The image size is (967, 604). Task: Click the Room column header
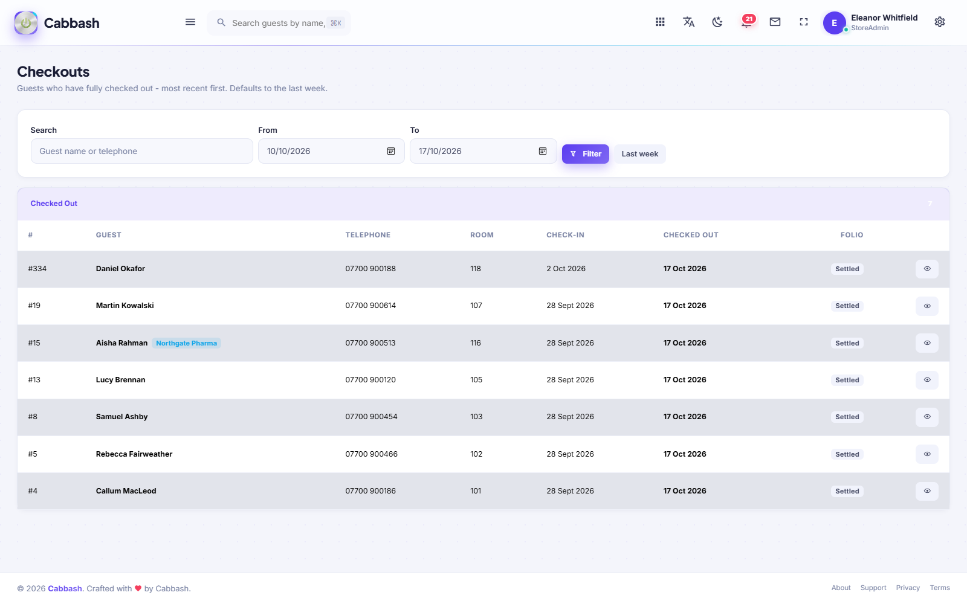[482, 235]
